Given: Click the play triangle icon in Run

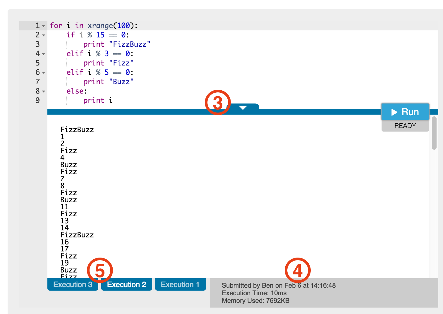Looking at the screenshot, I should [394, 112].
